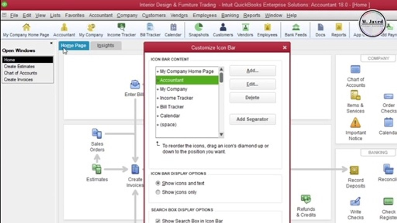This screenshot has height=223, width=397.
Task: Open the Accountant menu
Action: coord(101,15)
